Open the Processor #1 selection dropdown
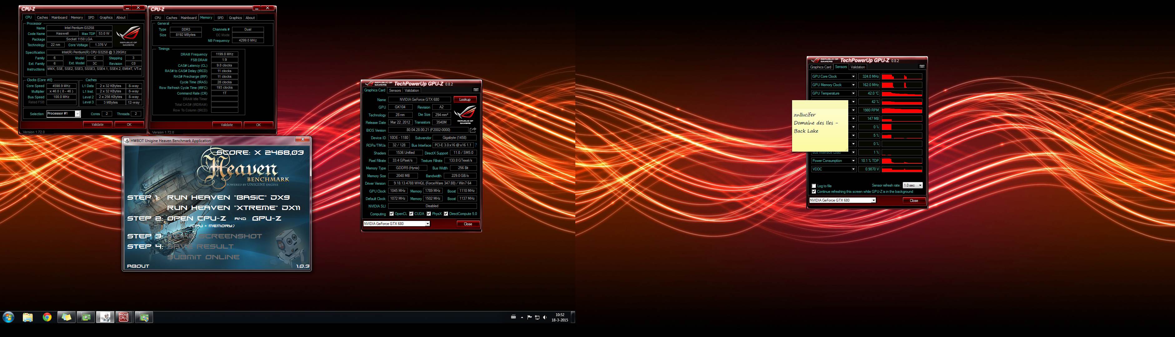The image size is (1175, 337). click(63, 114)
